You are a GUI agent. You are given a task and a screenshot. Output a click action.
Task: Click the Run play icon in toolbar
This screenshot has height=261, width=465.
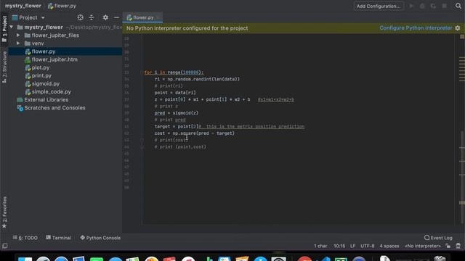pos(411,6)
